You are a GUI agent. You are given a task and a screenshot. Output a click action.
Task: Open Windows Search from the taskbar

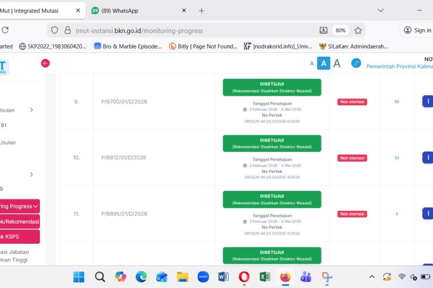[100, 277]
